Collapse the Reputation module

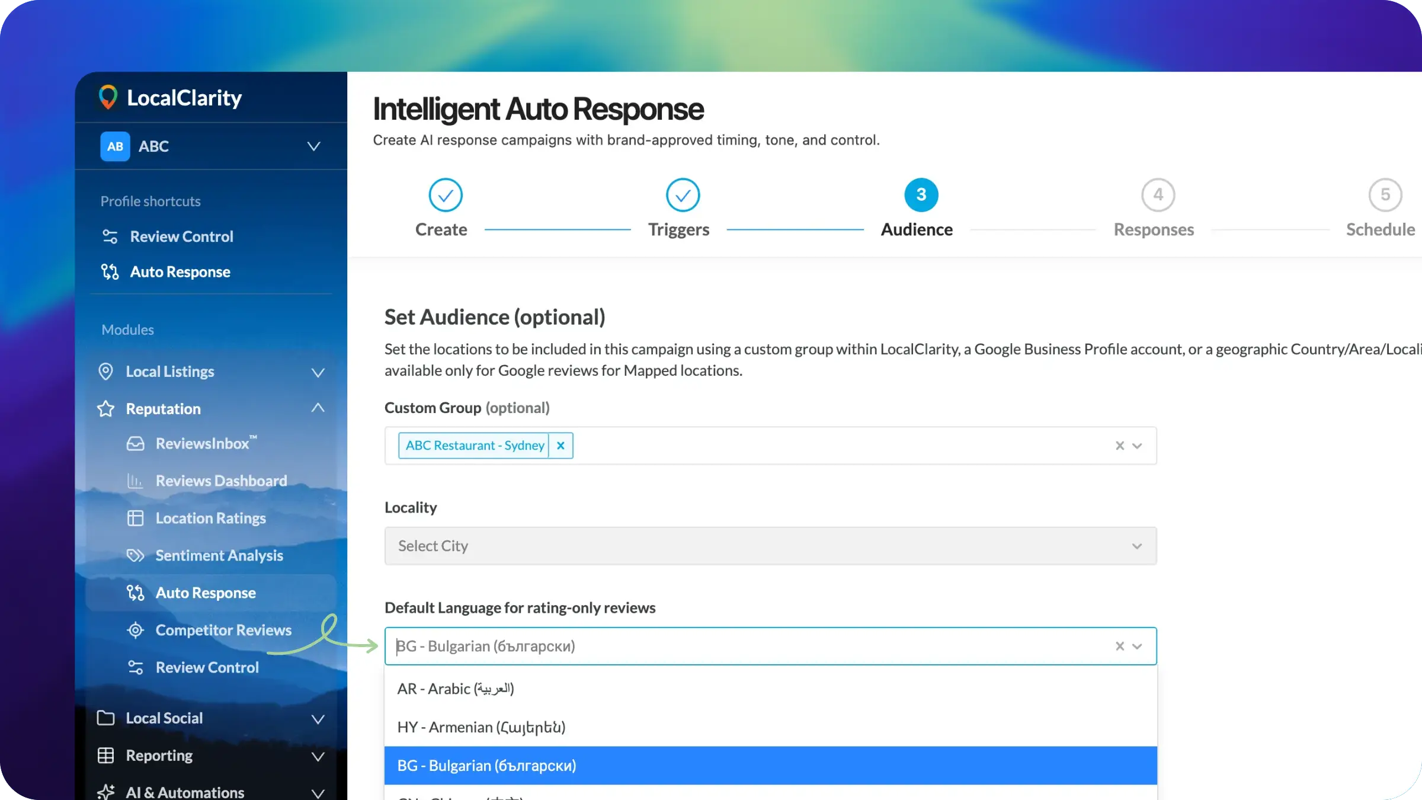tap(318, 408)
